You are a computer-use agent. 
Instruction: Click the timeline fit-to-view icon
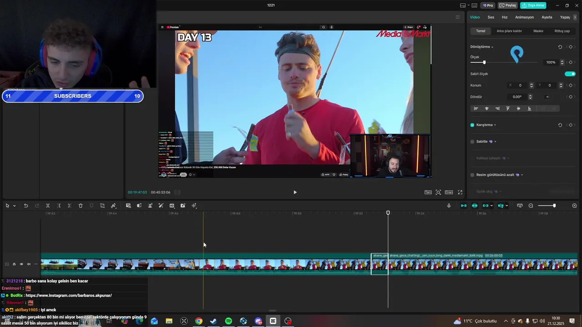coord(520,206)
